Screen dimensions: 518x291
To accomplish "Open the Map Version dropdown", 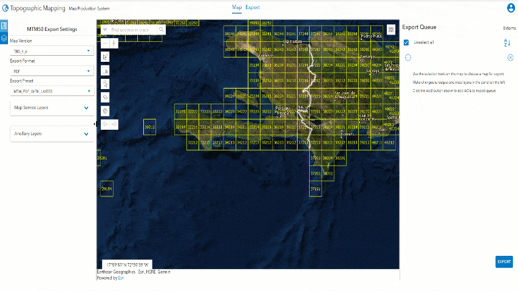I will pyautogui.click(x=52, y=51).
